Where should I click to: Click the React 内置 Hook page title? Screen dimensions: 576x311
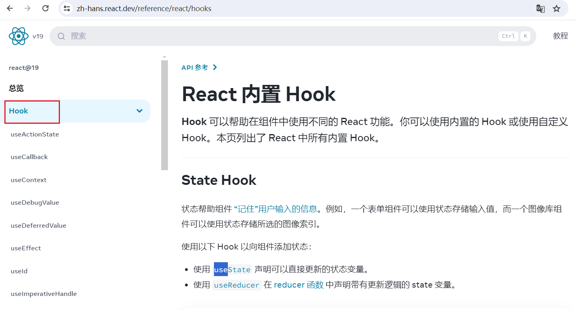pos(259,94)
